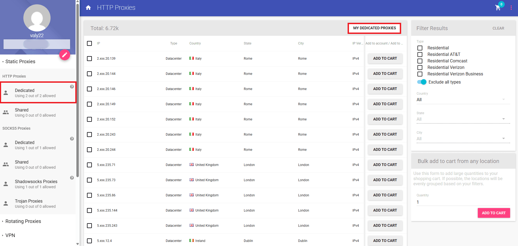
Task: Click the help icon beside Shadowsocks Proxies
Action: pos(72,178)
